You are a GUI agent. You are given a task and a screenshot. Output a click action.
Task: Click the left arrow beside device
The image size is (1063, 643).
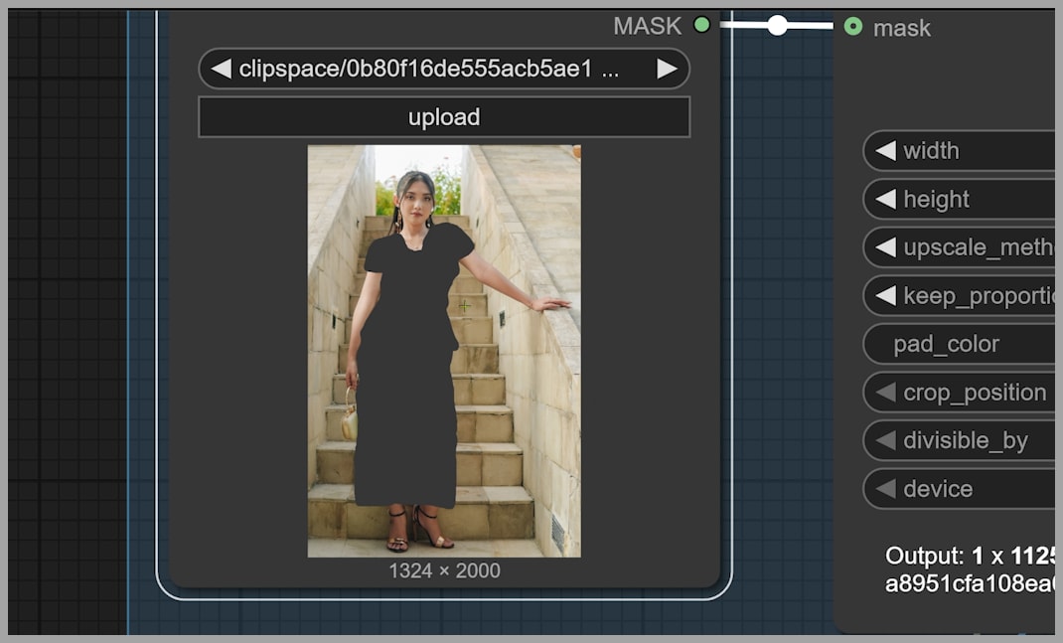[x=884, y=489]
